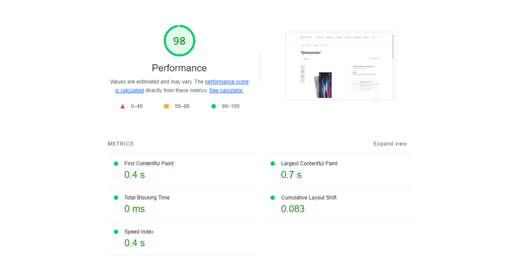Click green dot beside Largest Contentful Paint
This screenshot has width=523, height=262.
[273, 164]
